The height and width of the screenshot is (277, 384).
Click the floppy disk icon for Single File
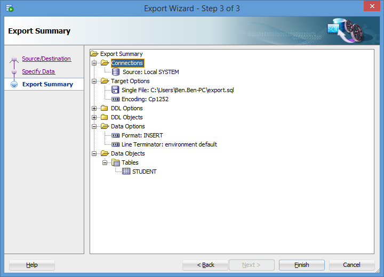116,90
